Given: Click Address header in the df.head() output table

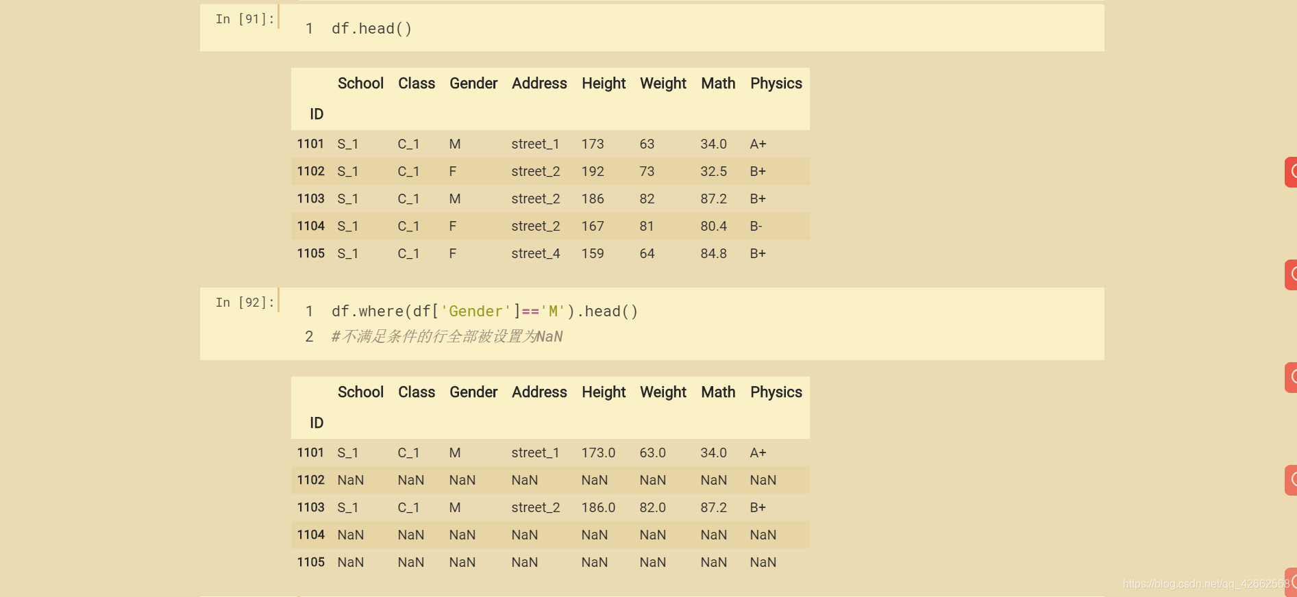Looking at the screenshot, I should coord(539,84).
